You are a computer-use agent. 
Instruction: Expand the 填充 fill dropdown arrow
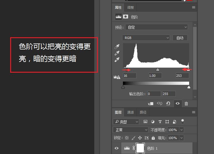pos(181,138)
